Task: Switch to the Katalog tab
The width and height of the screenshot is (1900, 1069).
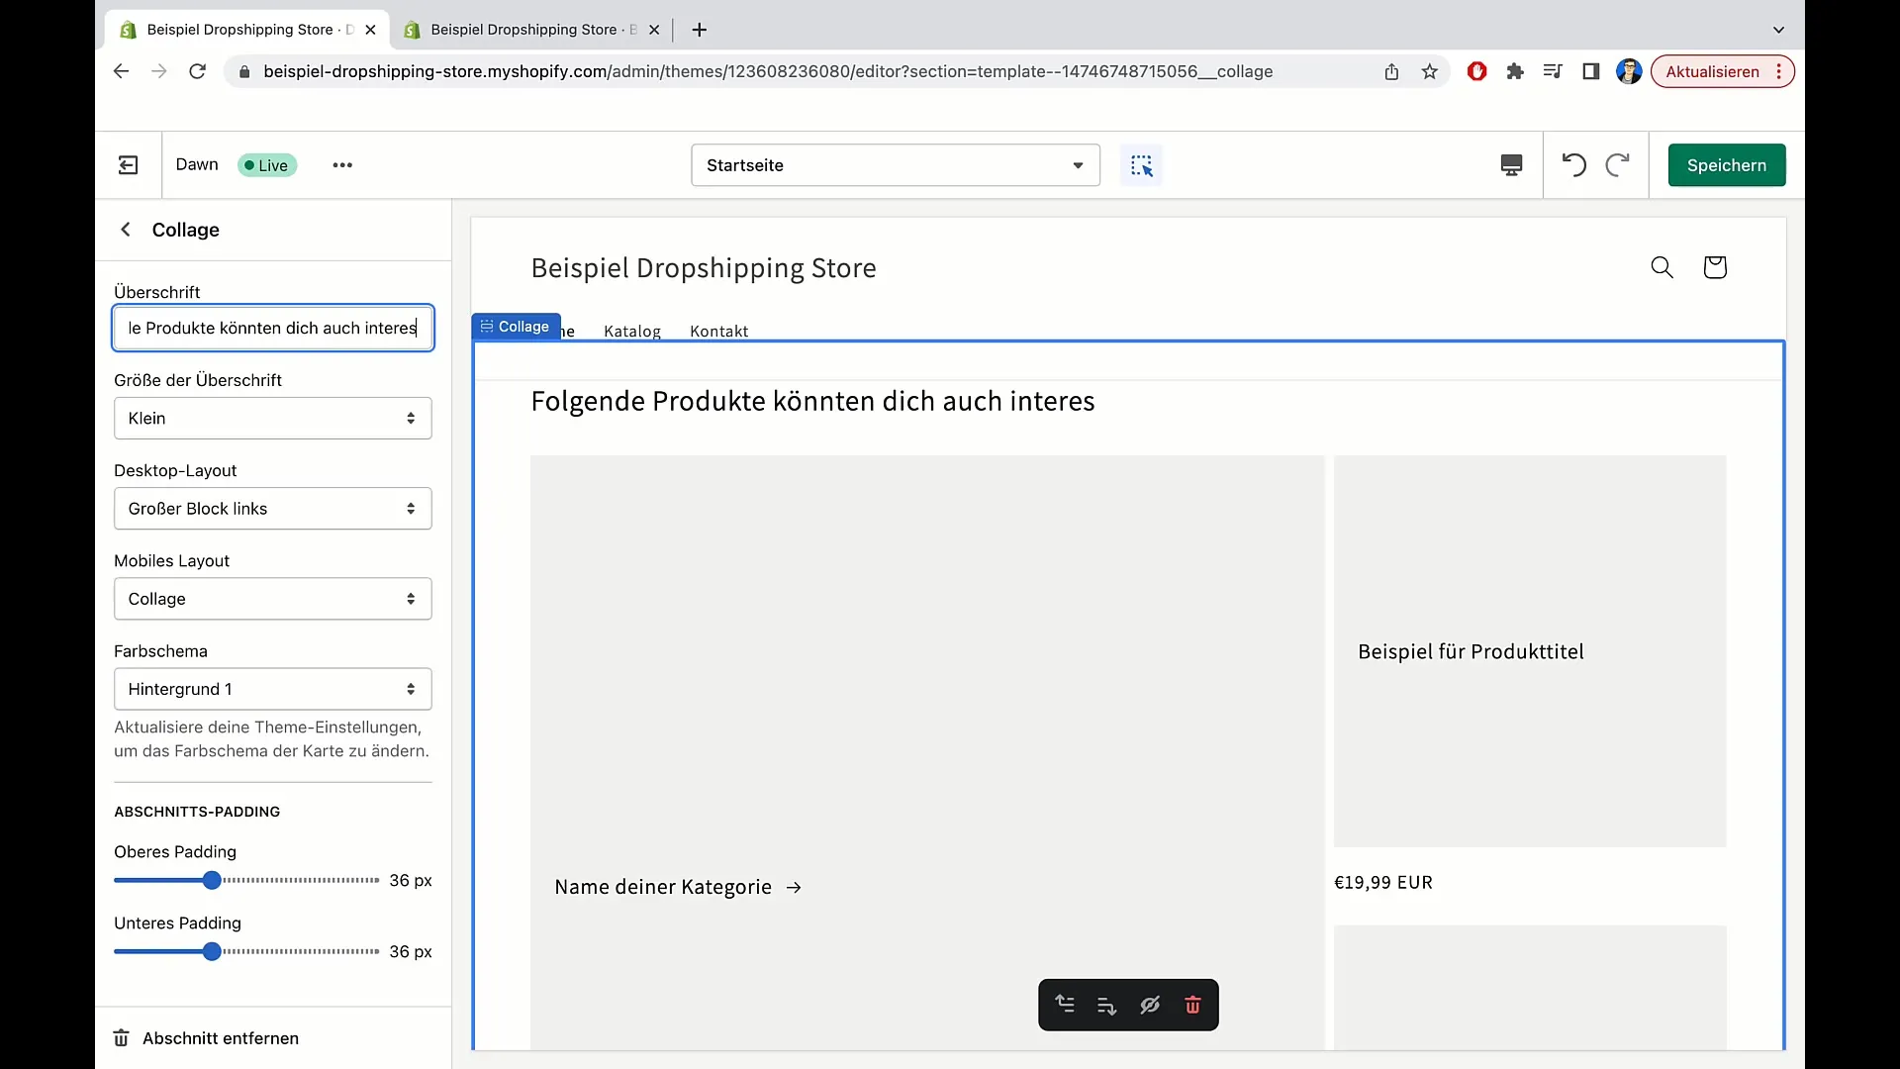Action: point(631,331)
